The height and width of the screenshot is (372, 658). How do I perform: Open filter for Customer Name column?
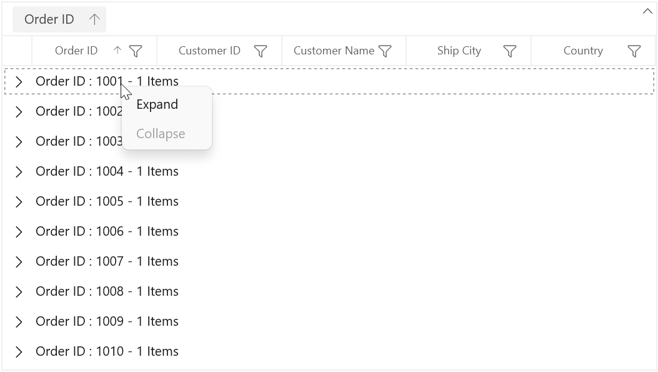(385, 51)
